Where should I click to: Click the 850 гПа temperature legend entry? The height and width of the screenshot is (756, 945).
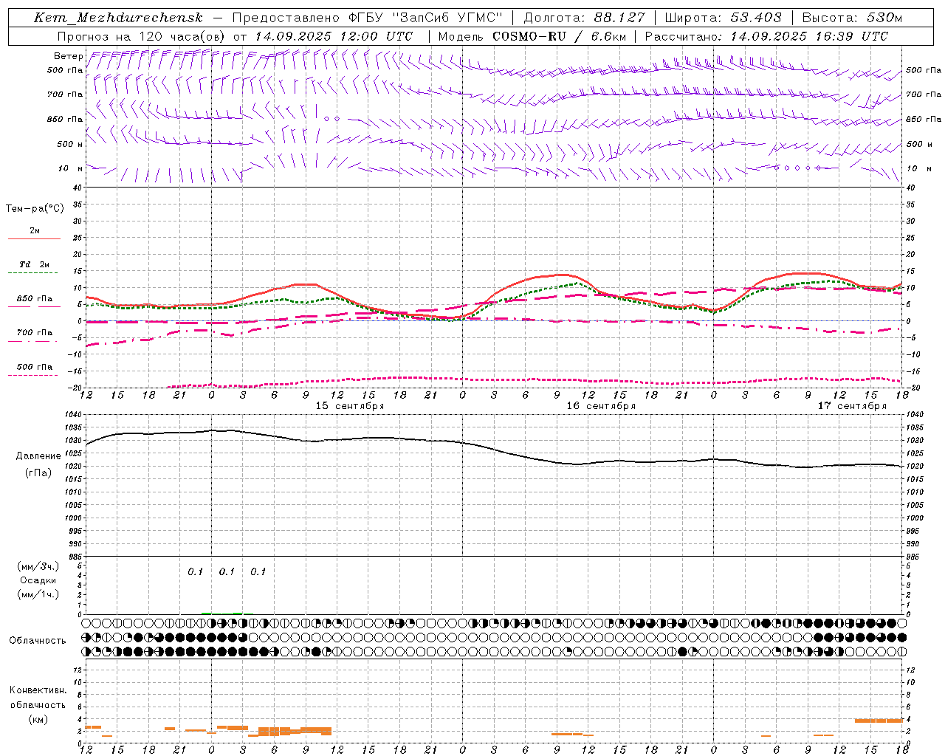coord(35,299)
